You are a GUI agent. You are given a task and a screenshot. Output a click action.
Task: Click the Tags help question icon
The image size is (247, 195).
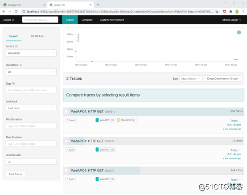(x=13, y=84)
